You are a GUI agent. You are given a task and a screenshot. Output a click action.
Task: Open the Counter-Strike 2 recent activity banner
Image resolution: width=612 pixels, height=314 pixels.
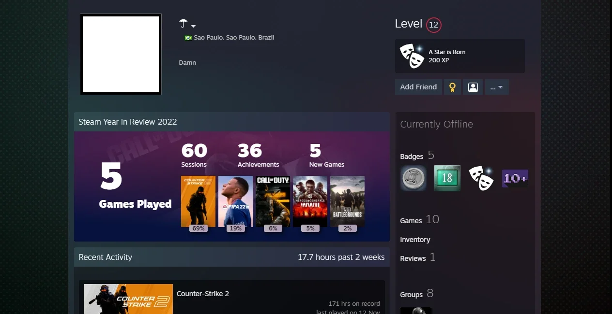128,299
